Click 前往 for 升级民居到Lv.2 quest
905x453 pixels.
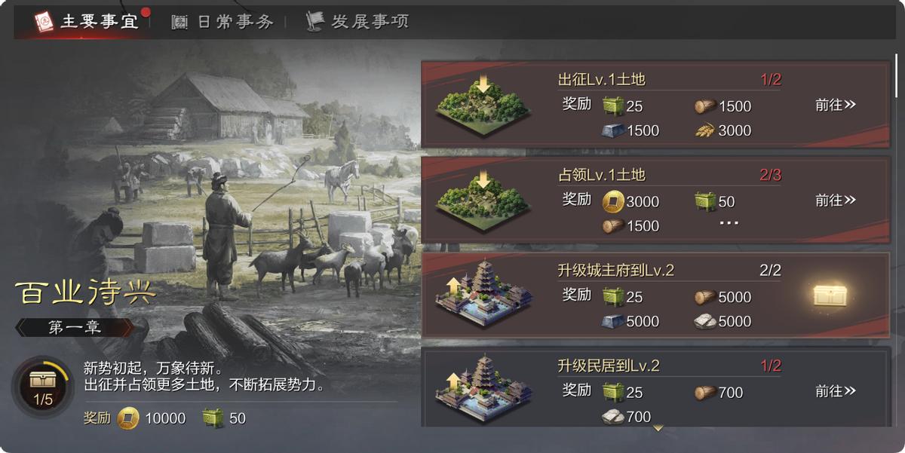tap(836, 391)
